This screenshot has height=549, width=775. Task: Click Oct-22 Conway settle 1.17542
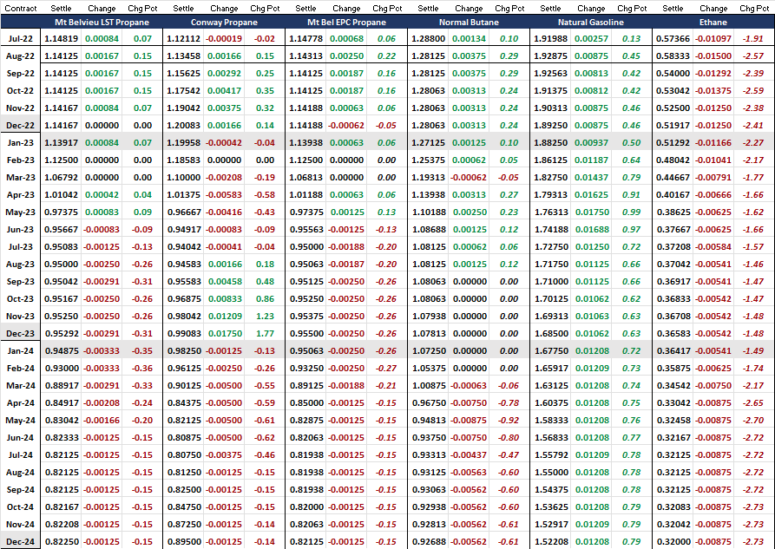[x=183, y=90]
